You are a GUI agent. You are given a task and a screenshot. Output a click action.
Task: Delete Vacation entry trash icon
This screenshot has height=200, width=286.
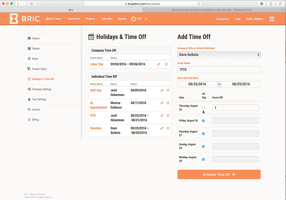[x=168, y=128]
